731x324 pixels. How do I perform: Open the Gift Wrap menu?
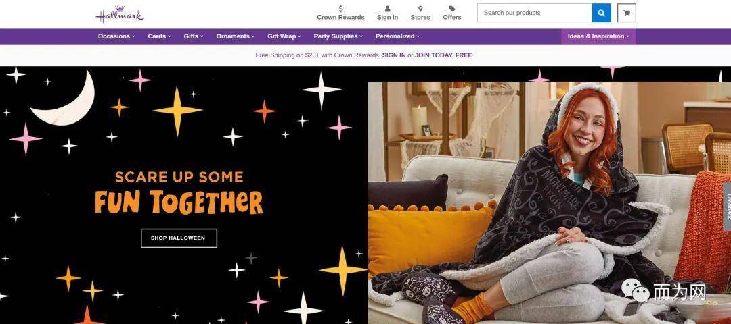click(x=284, y=36)
